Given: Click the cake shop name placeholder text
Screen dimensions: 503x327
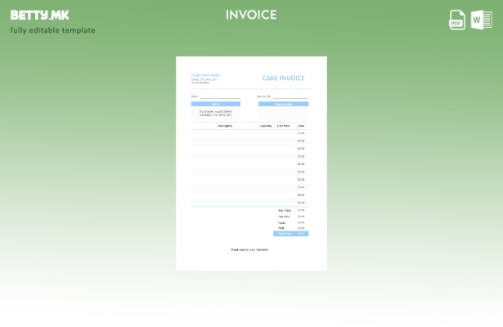Looking at the screenshot, I should [x=206, y=75].
